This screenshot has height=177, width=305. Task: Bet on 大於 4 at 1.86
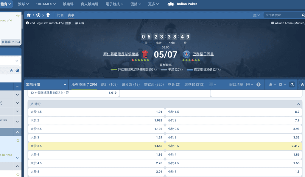[96, 154]
